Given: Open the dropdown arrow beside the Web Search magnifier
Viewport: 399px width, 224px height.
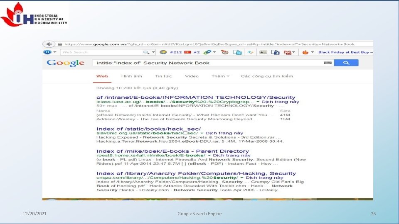Looking at the screenshot, I should pyautogui.click(x=153, y=52).
